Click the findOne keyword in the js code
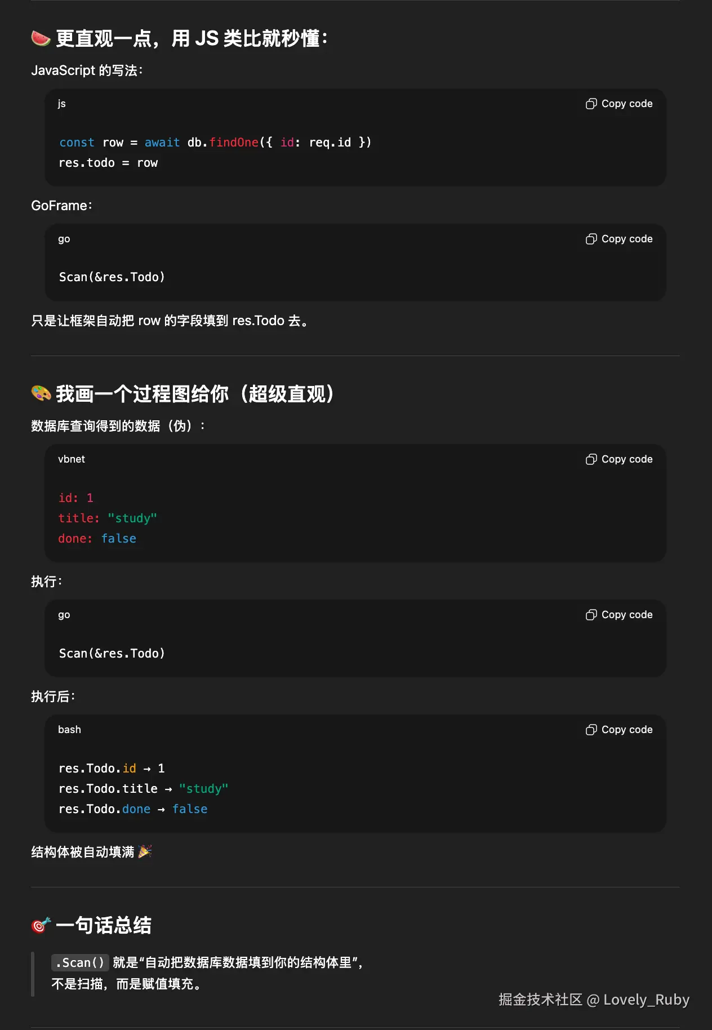The width and height of the screenshot is (712, 1030). point(233,143)
